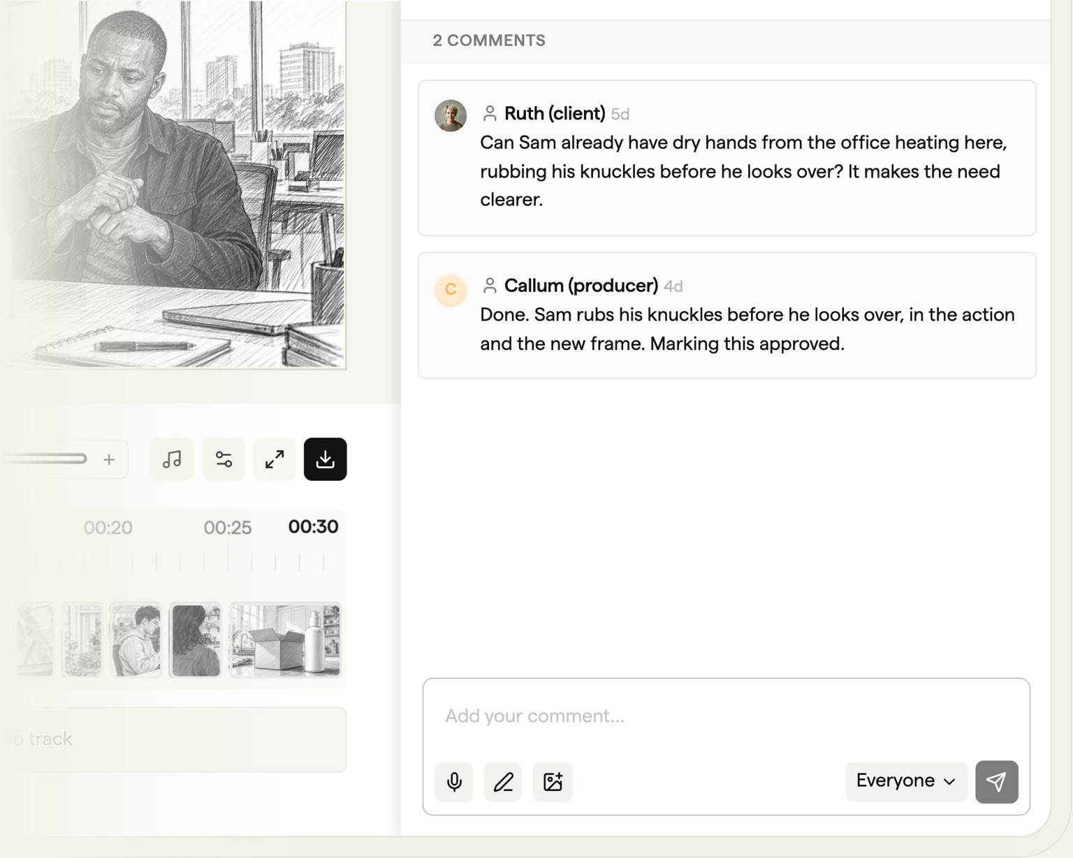Click the Ruth (client) name

pos(555,113)
